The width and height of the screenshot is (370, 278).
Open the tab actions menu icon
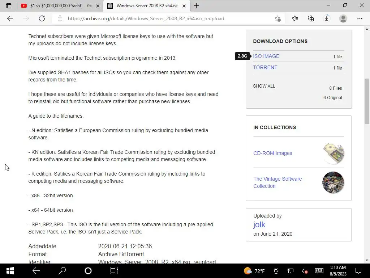click(9, 6)
